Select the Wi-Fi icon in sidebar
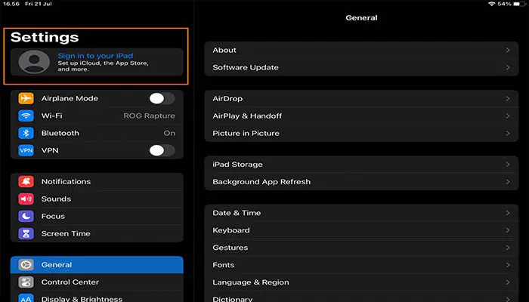This screenshot has width=529, height=302. tap(27, 116)
